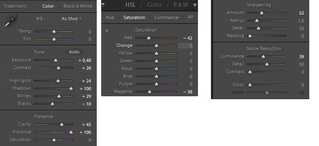The width and height of the screenshot is (319, 146).
Task: Click the Orange saturation value field
Action: [x=185, y=46]
